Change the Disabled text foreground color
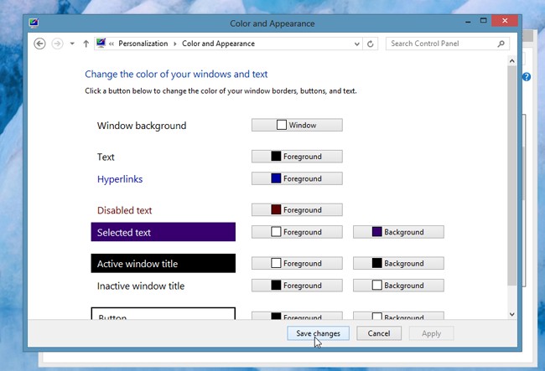 (x=297, y=210)
